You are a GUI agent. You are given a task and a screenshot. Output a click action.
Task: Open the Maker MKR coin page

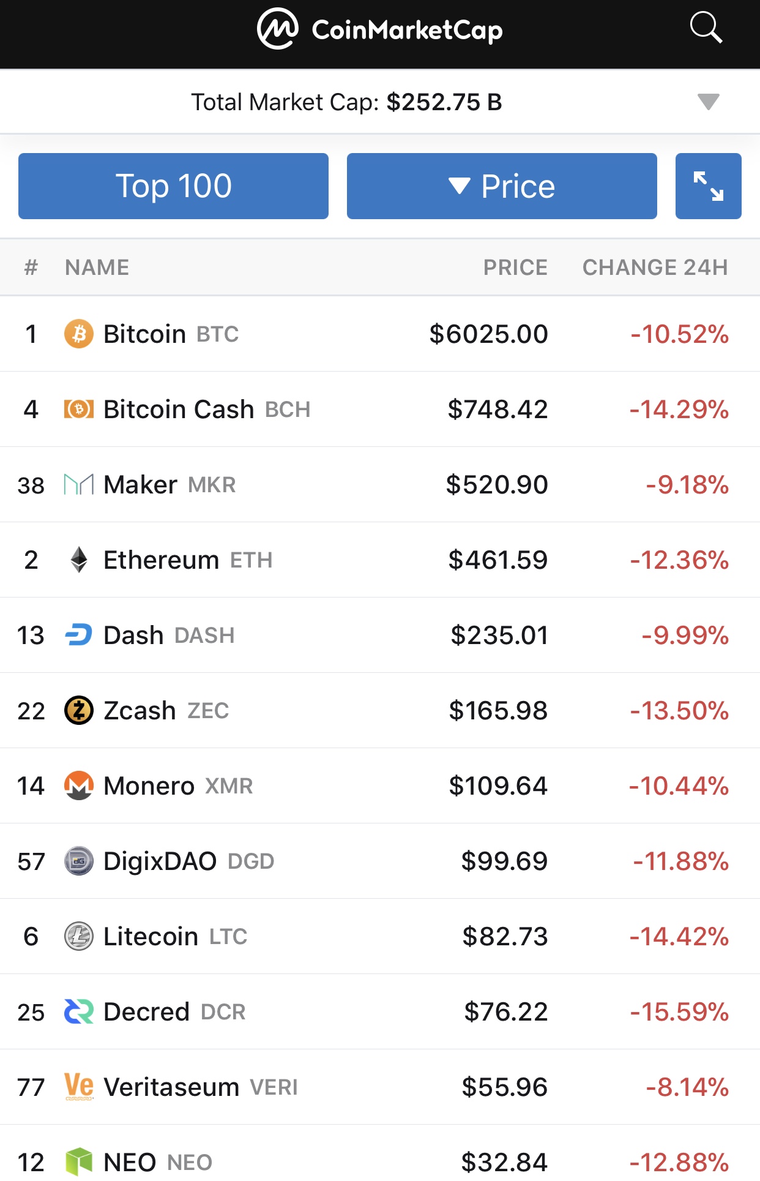(141, 484)
